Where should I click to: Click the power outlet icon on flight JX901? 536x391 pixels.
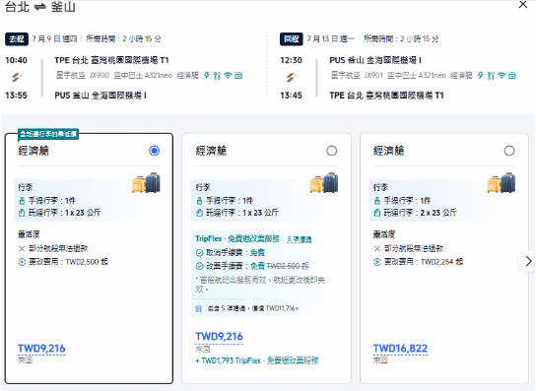point(480,76)
